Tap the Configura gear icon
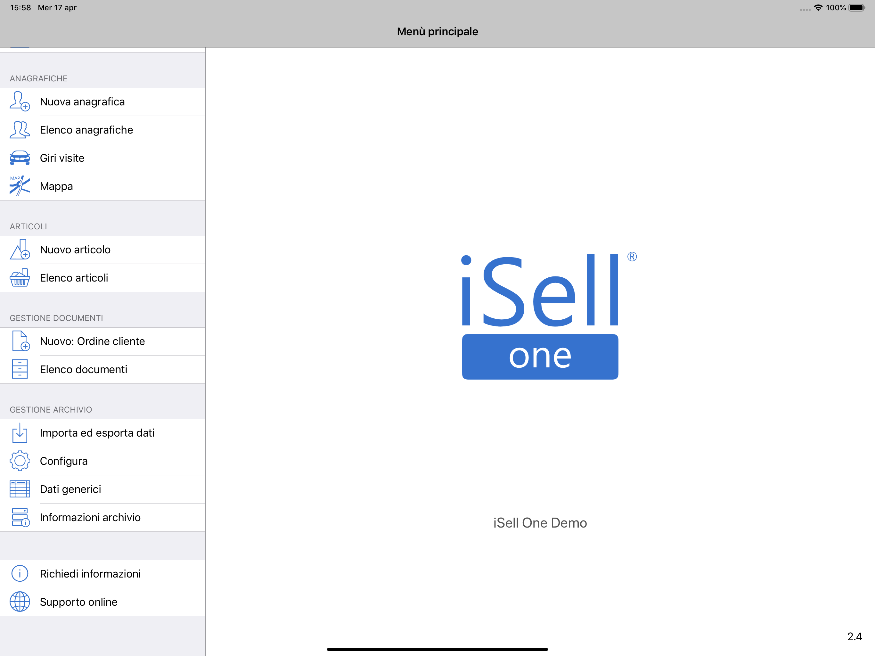Screen dimensions: 875x656 [x=20, y=461]
